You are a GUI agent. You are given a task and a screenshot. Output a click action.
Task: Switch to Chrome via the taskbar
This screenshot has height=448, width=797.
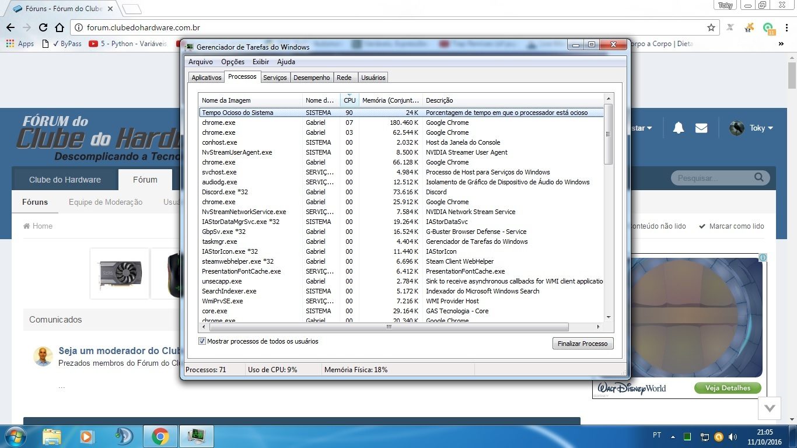pyautogui.click(x=160, y=436)
